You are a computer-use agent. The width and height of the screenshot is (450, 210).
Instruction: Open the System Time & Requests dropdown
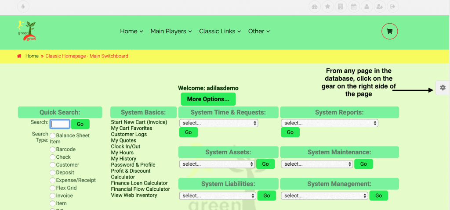pyautogui.click(x=219, y=123)
